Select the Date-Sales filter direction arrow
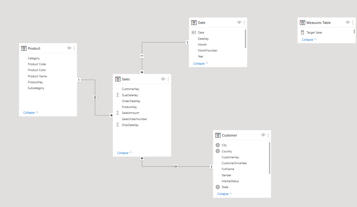357x207 pixels. [x=142, y=56]
